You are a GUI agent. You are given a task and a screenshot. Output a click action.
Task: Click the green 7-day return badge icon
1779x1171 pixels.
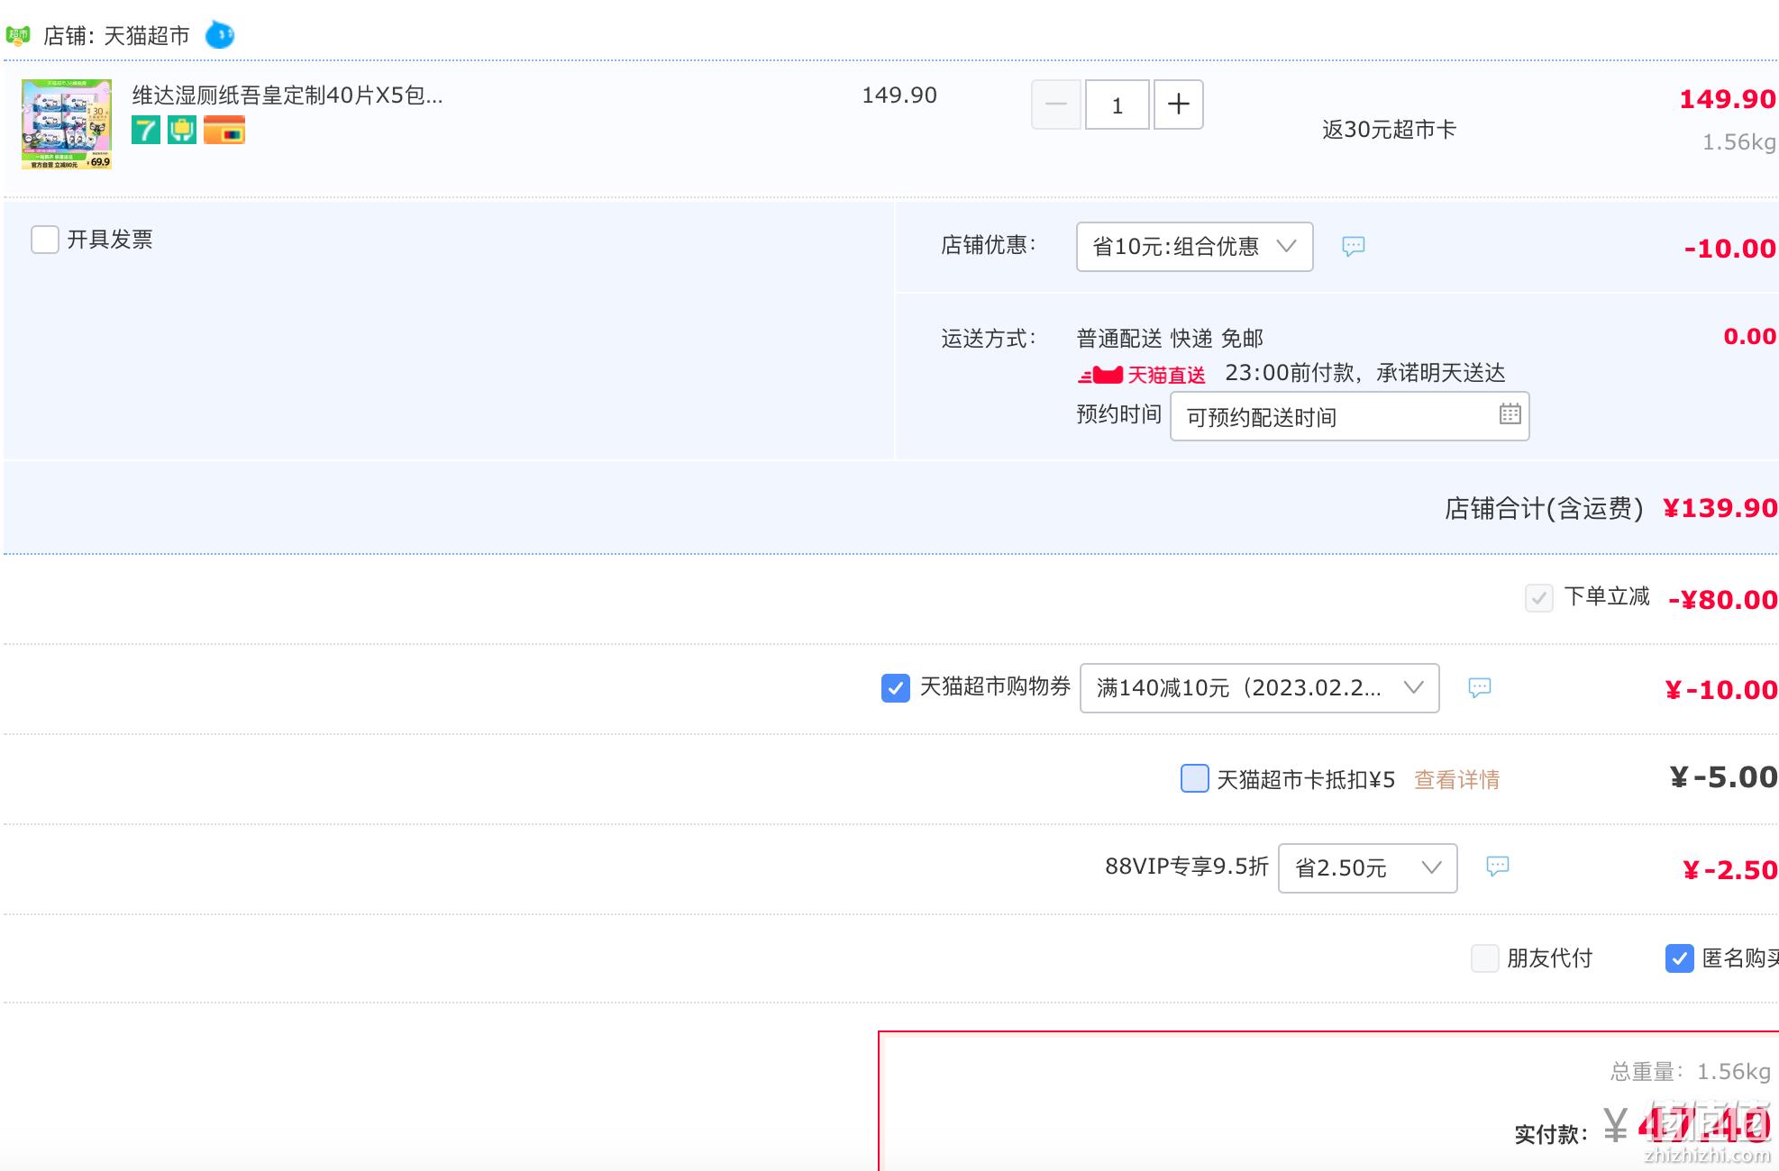click(x=146, y=131)
